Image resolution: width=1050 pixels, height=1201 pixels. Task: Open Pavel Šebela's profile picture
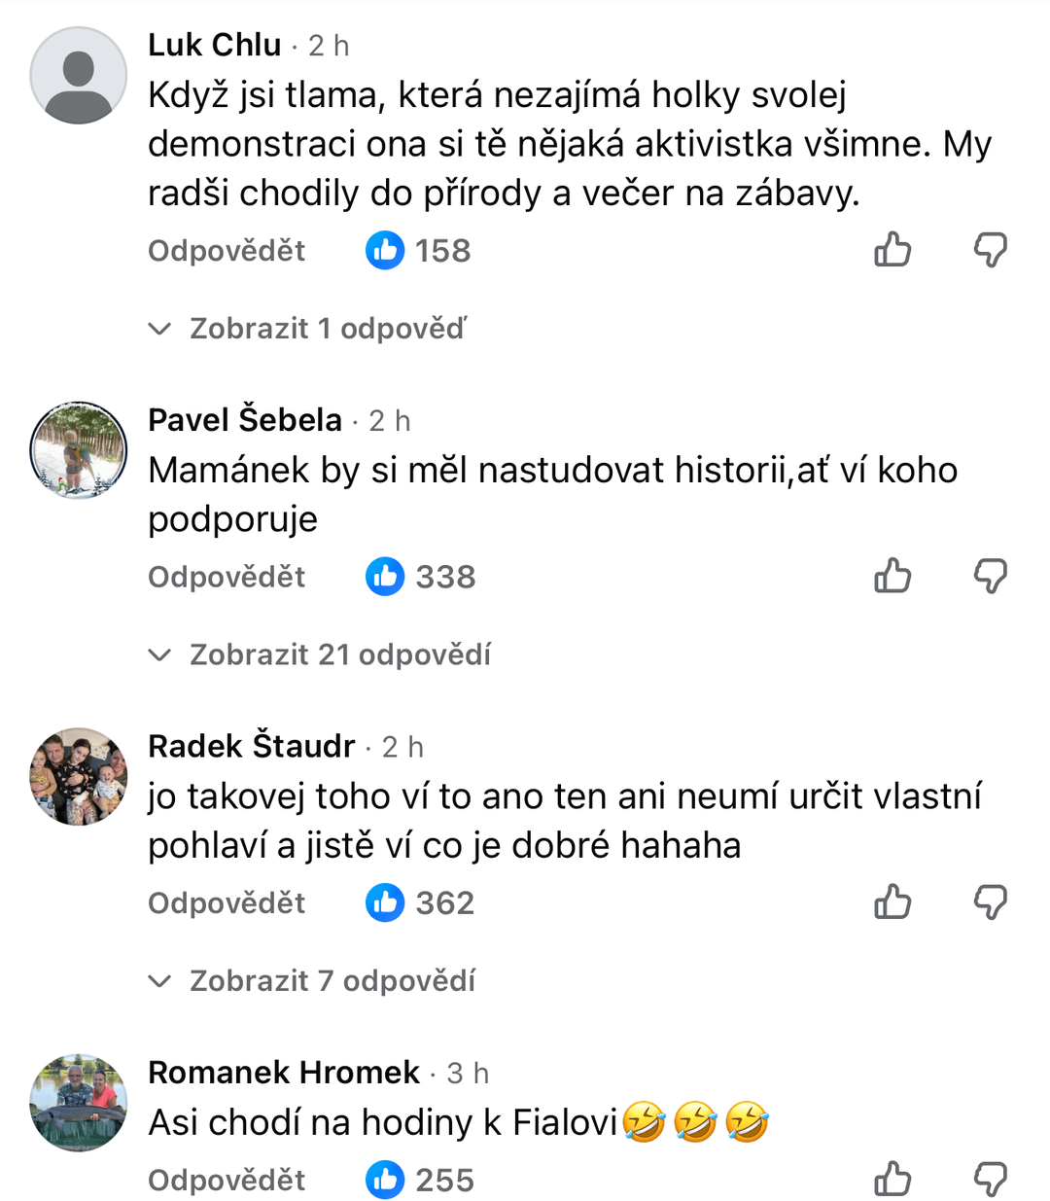(x=79, y=450)
